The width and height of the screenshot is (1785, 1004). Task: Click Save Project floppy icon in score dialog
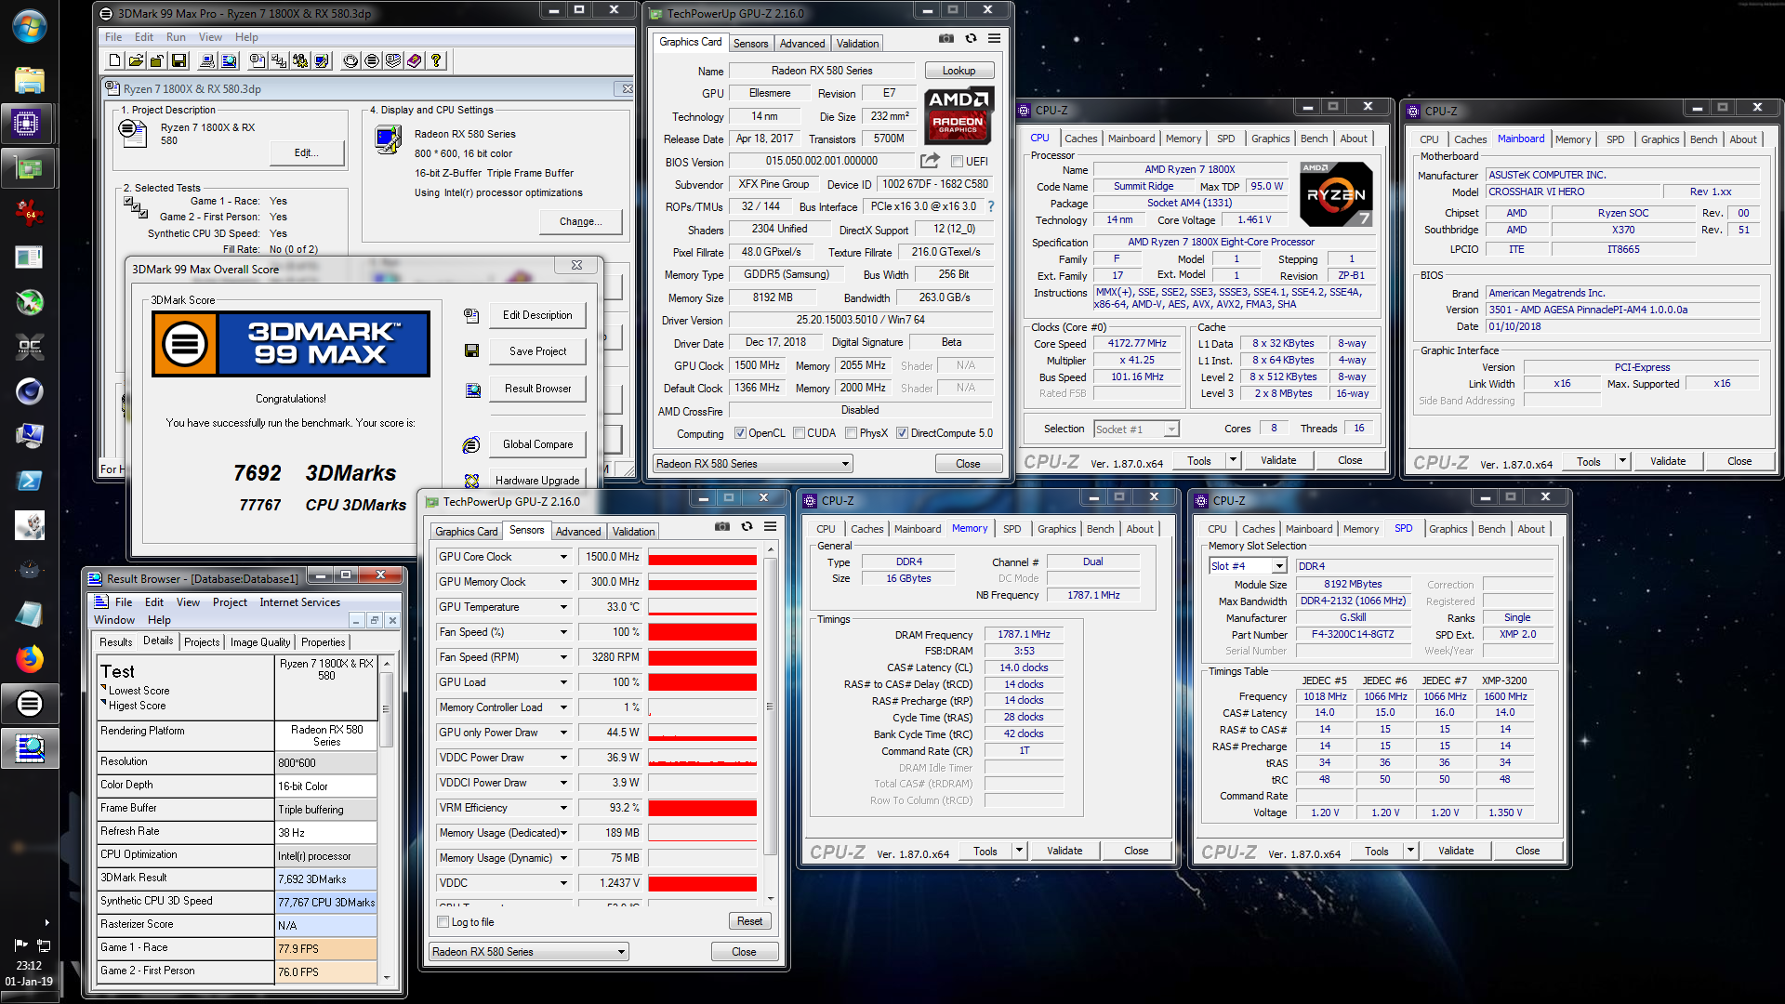[471, 350]
